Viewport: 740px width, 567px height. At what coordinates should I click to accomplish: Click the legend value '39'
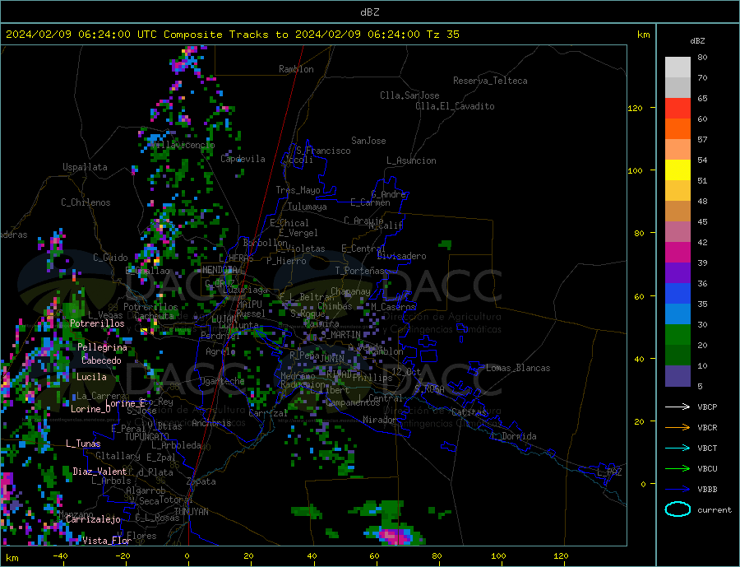pos(702,263)
